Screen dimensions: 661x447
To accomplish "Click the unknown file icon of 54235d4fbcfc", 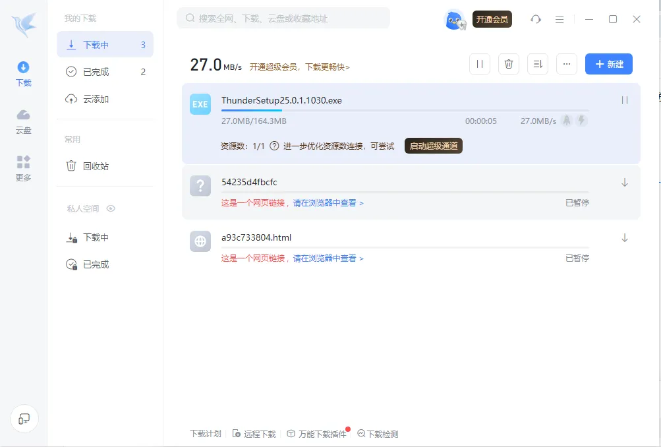I will point(200,185).
